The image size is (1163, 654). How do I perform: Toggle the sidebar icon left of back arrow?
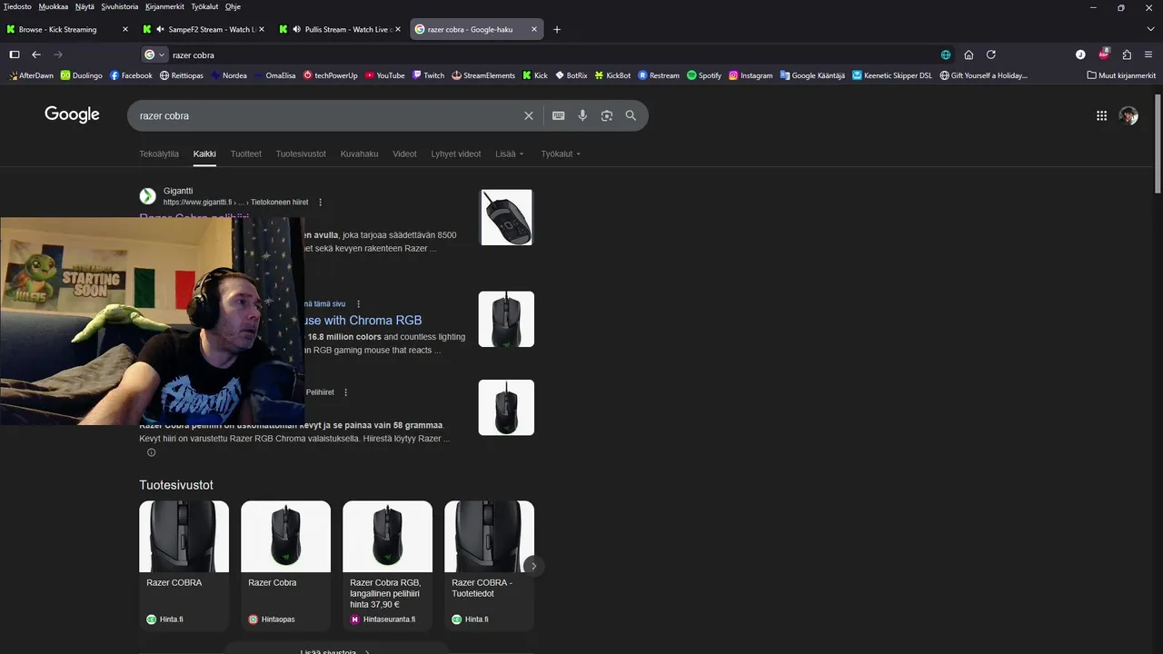pos(15,54)
